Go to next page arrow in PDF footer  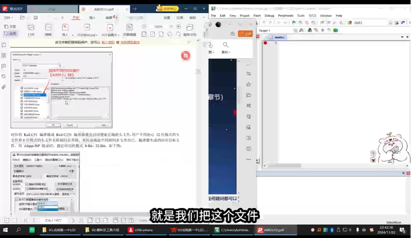(73, 221)
